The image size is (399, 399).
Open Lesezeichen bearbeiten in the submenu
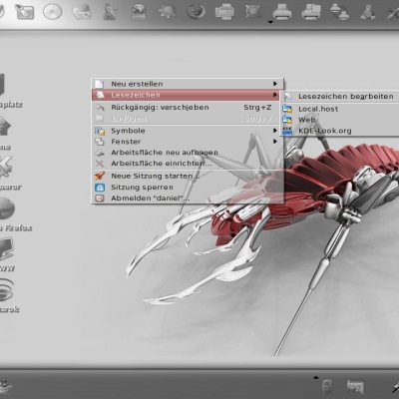[x=340, y=97]
